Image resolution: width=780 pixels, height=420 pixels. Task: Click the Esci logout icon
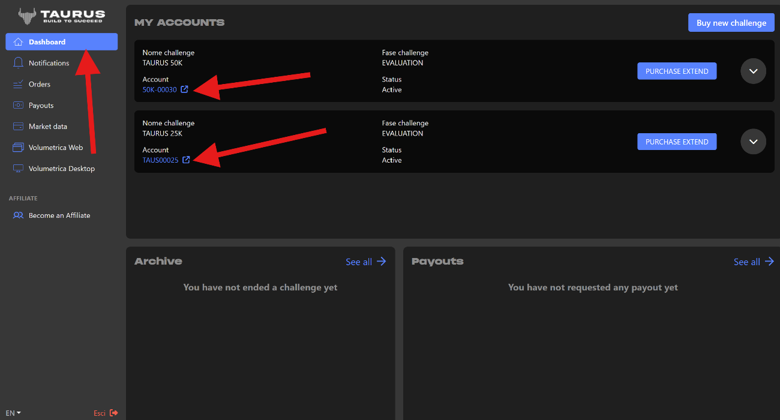(x=114, y=413)
